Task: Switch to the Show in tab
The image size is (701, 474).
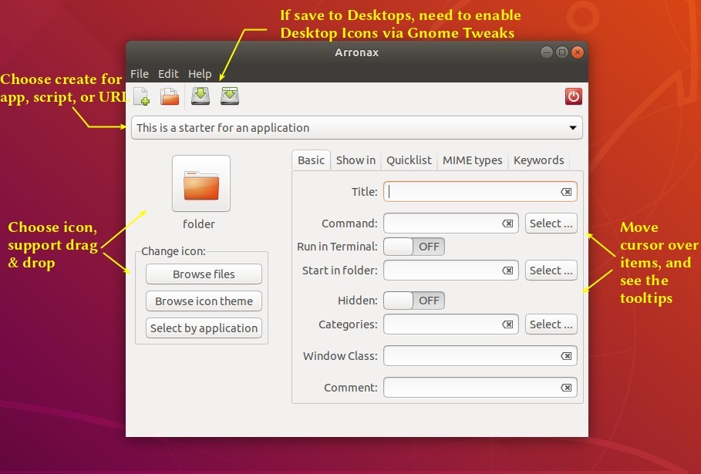Action: coord(356,160)
